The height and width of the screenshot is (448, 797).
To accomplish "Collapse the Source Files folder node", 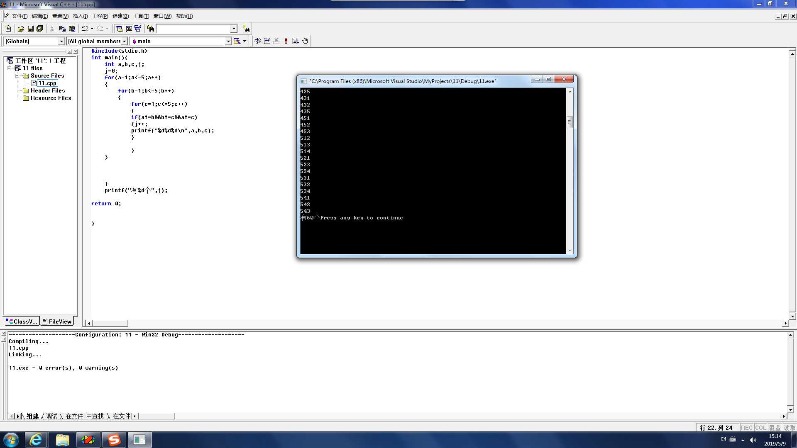I will pyautogui.click(x=17, y=75).
